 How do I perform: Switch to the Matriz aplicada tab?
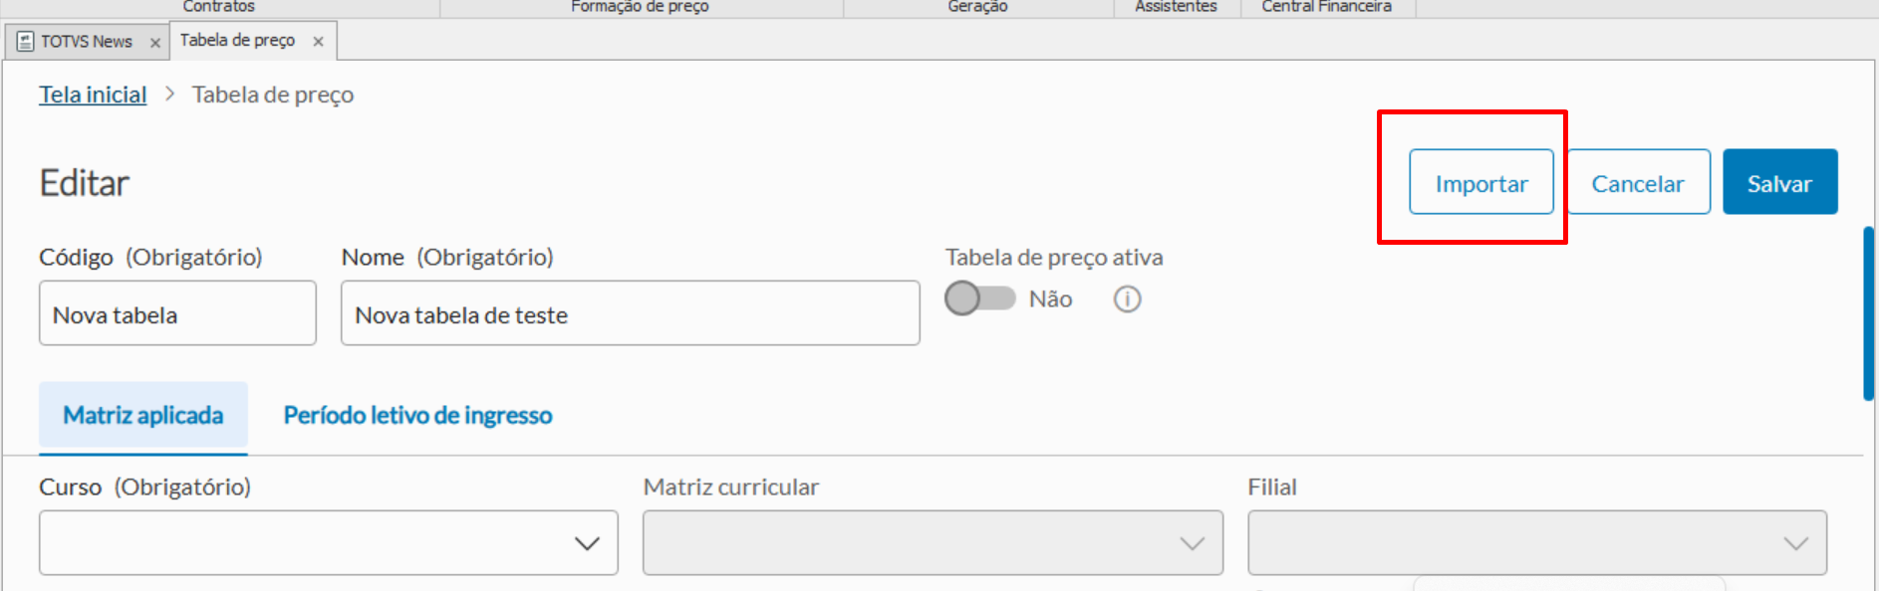(143, 416)
